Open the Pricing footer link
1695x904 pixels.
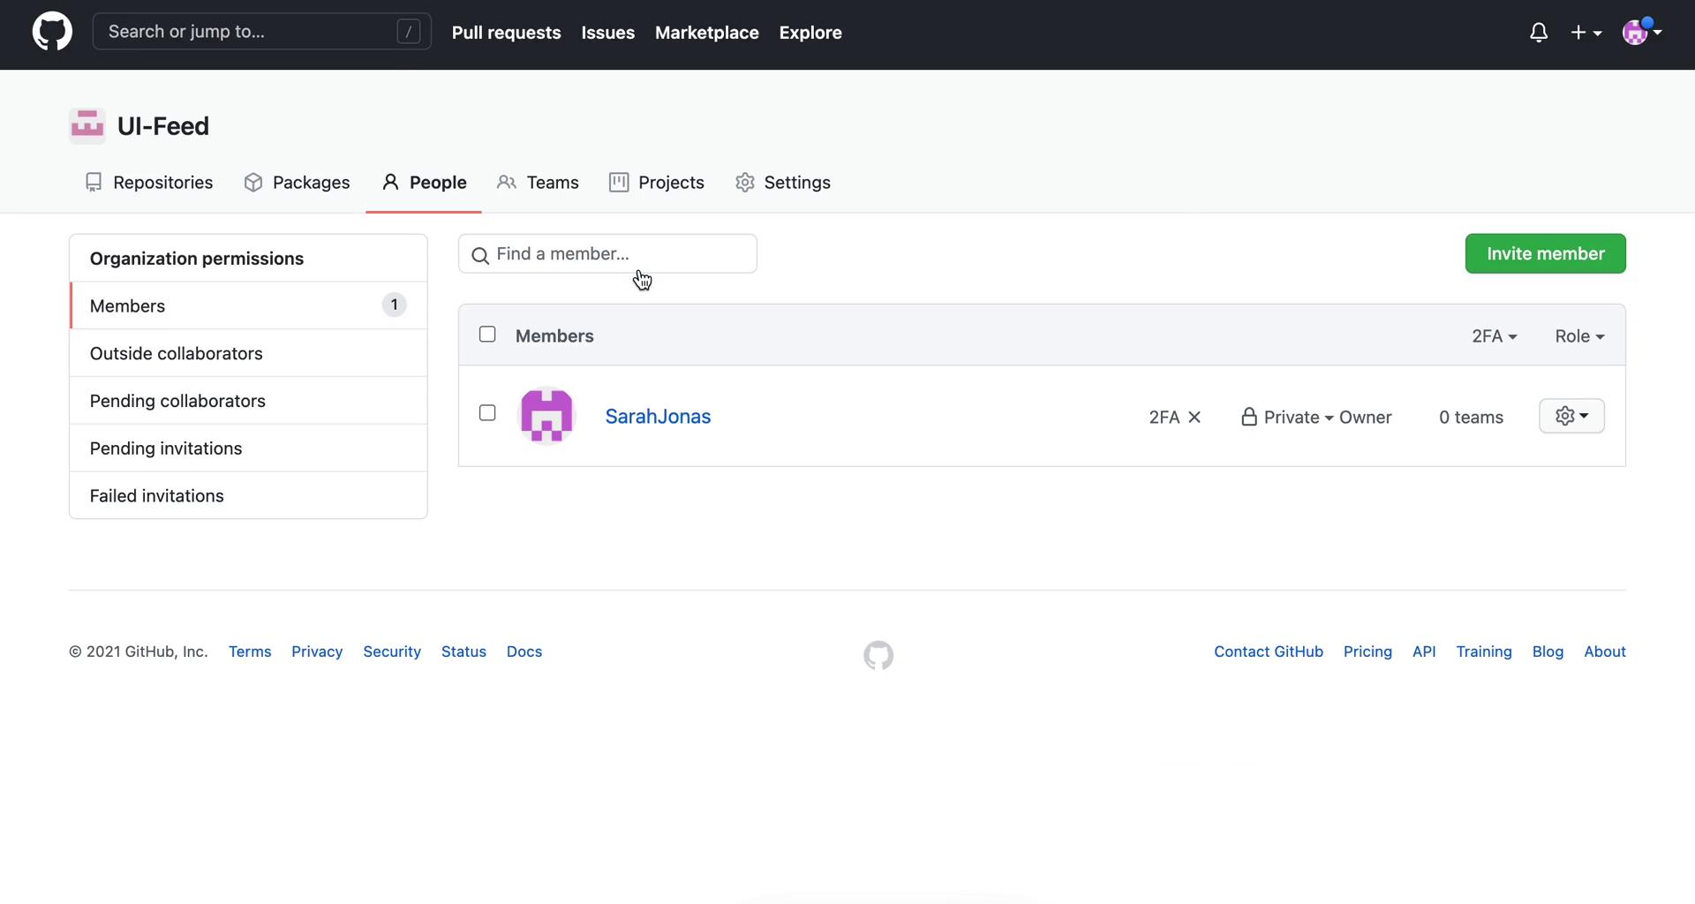click(x=1367, y=652)
